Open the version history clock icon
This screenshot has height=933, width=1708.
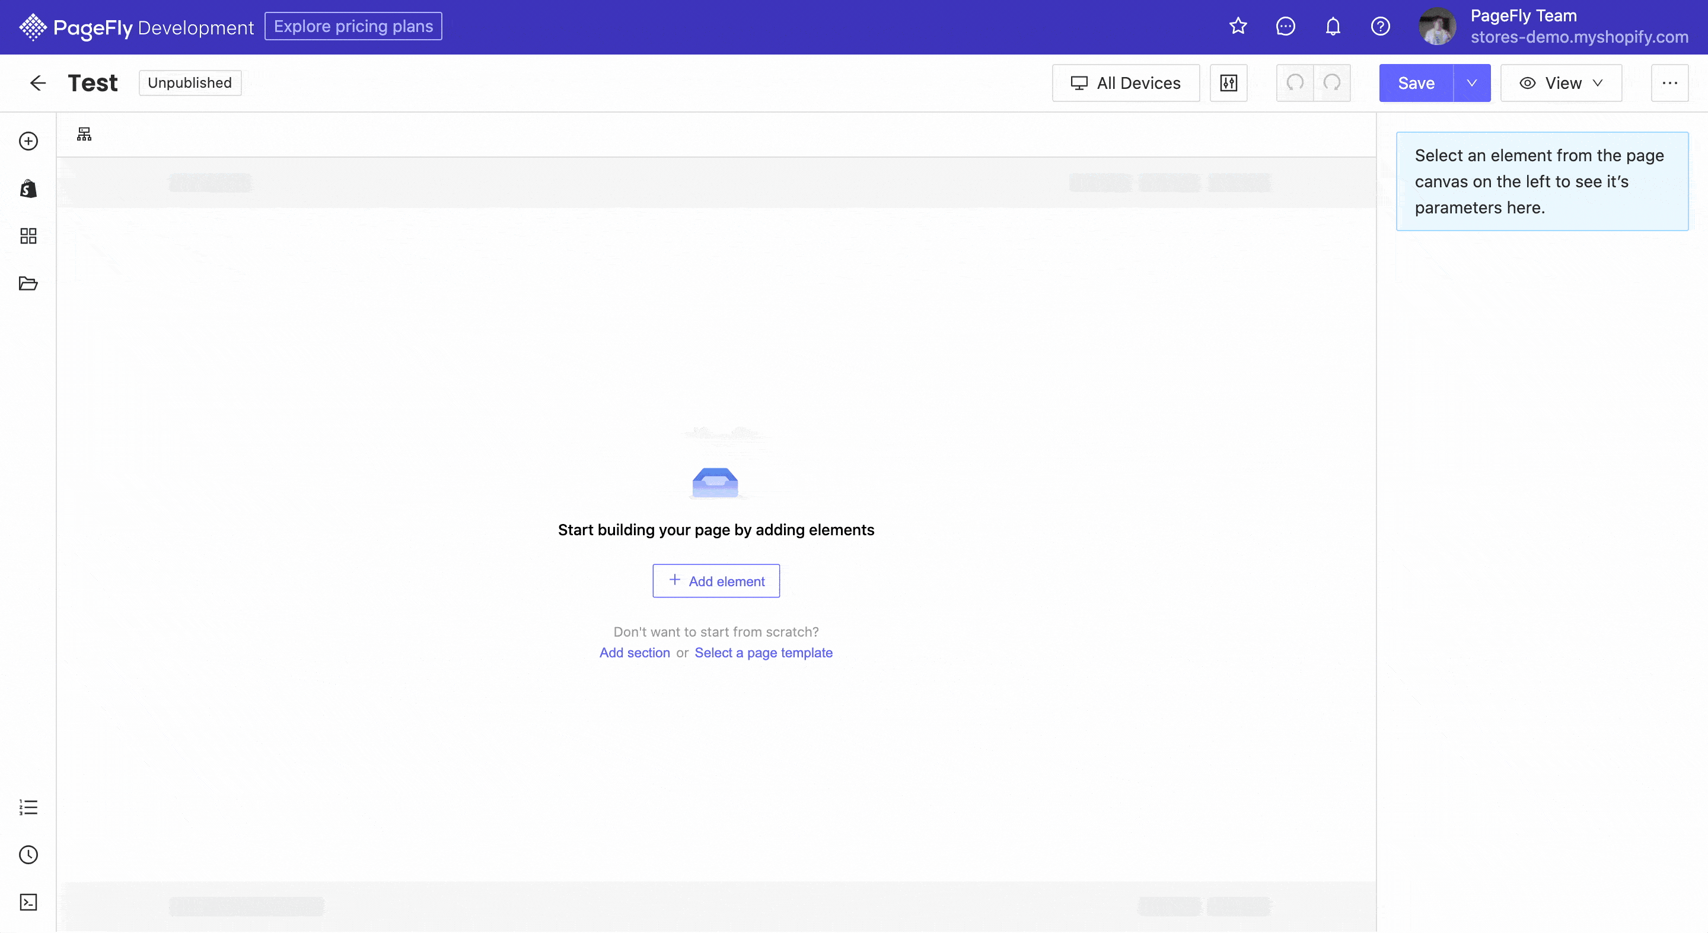tap(28, 855)
